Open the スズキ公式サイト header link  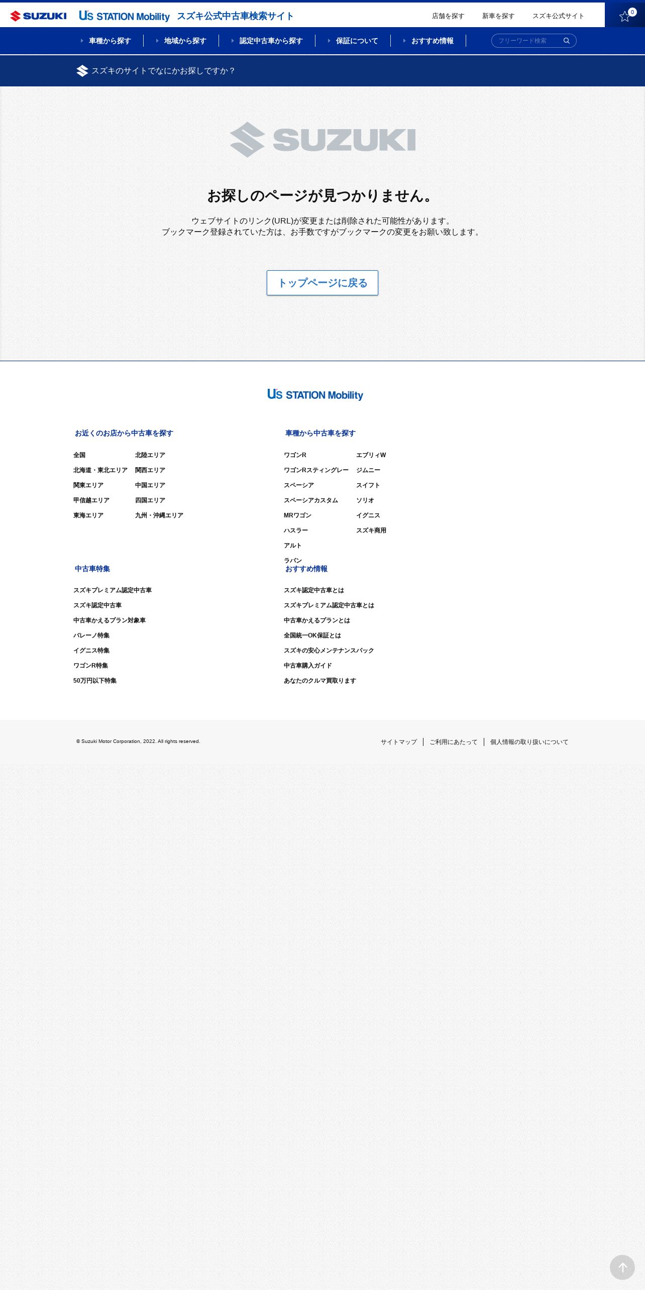pyautogui.click(x=559, y=16)
